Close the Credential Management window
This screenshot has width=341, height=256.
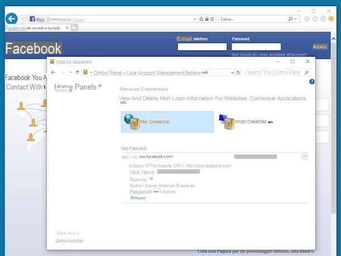(307, 62)
